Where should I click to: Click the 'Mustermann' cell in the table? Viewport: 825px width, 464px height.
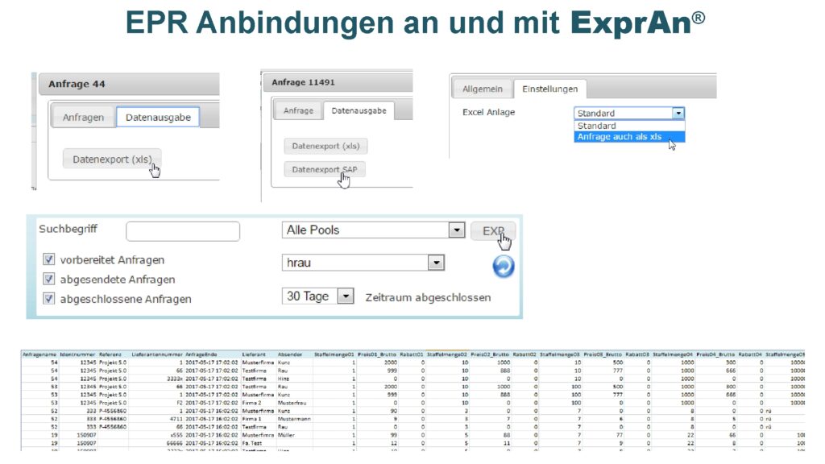294,419
